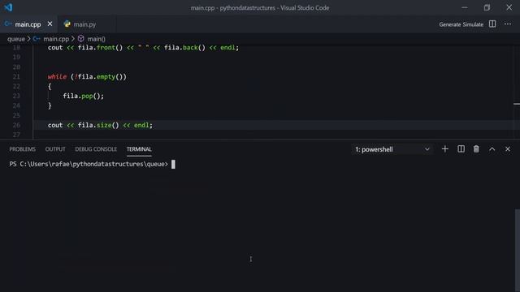Click the 'while' keyword in line 21

pyautogui.click(x=57, y=77)
